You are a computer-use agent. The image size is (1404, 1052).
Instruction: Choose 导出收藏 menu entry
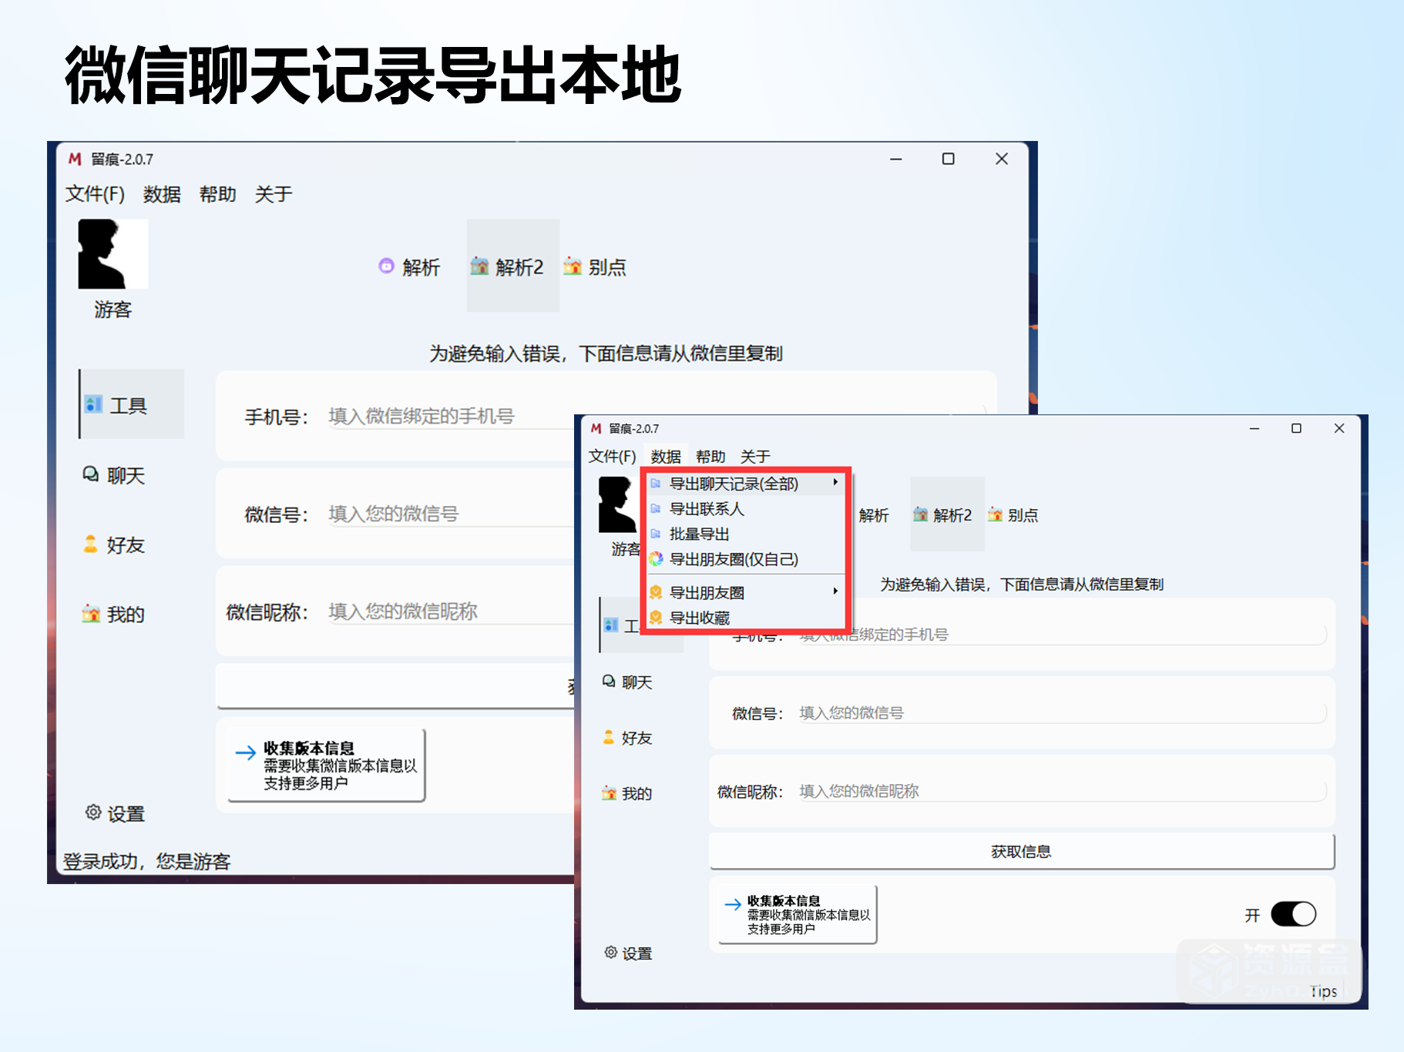745,618
